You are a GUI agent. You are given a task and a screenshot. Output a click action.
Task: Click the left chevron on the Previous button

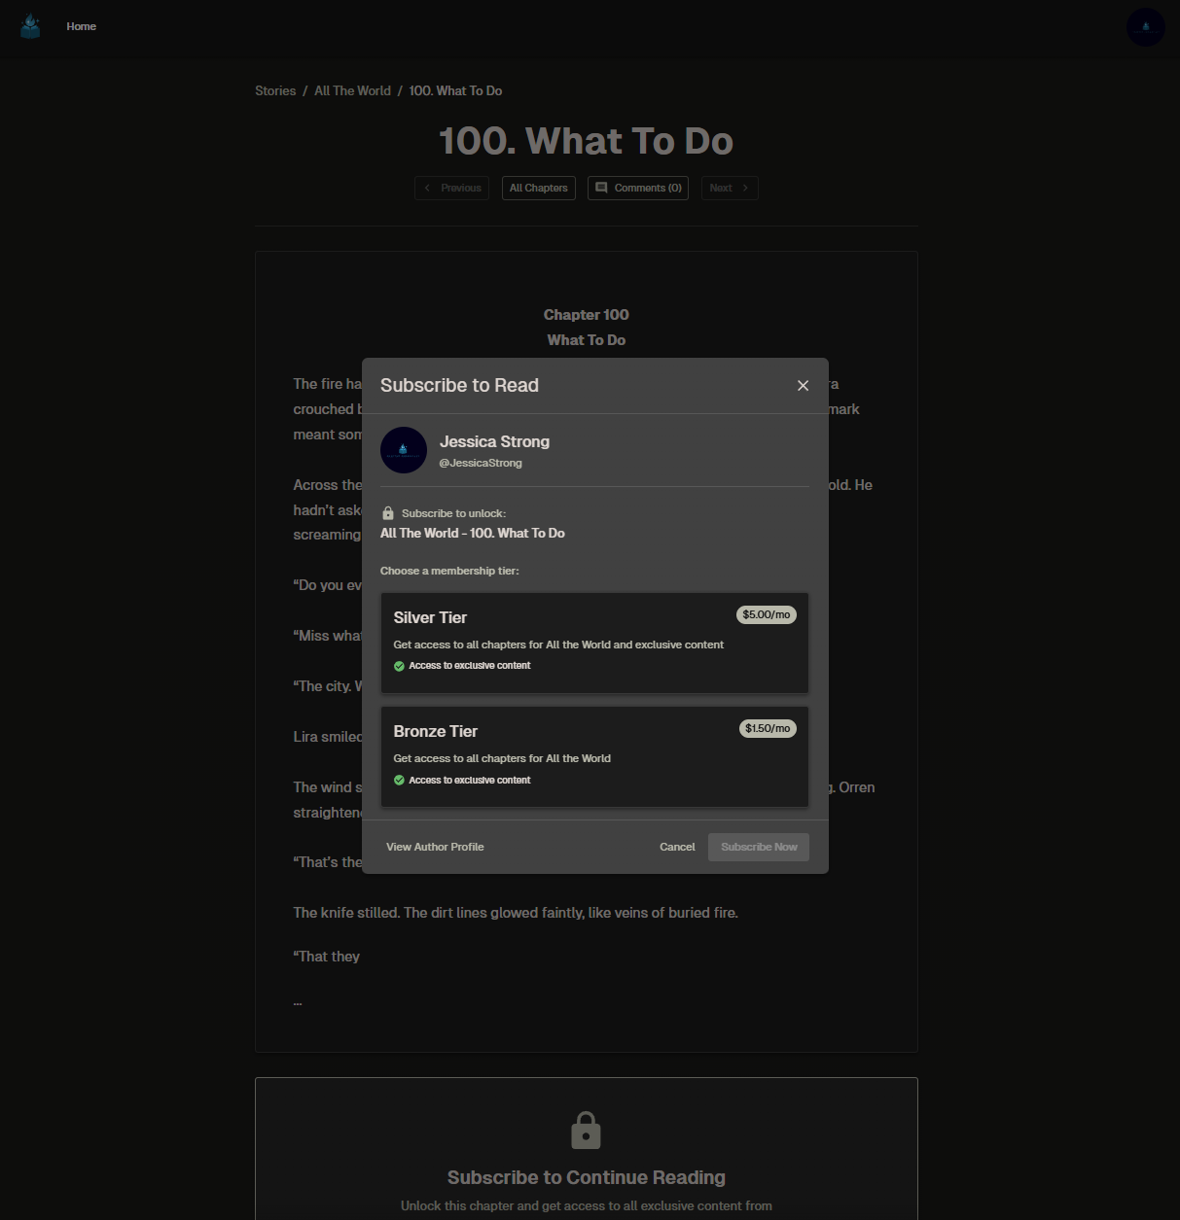click(x=428, y=188)
